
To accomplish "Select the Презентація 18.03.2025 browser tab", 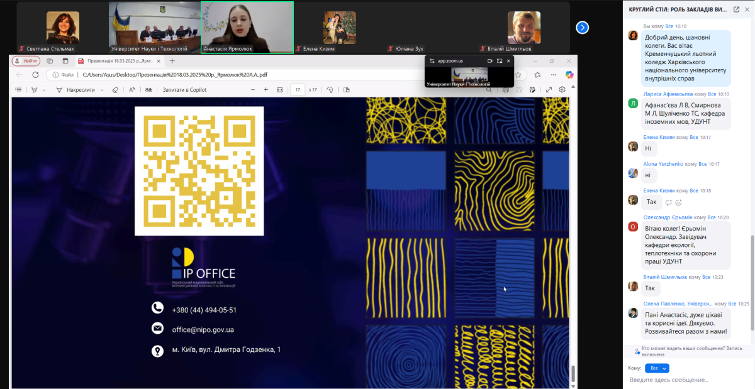I will (x=116, y=61).
